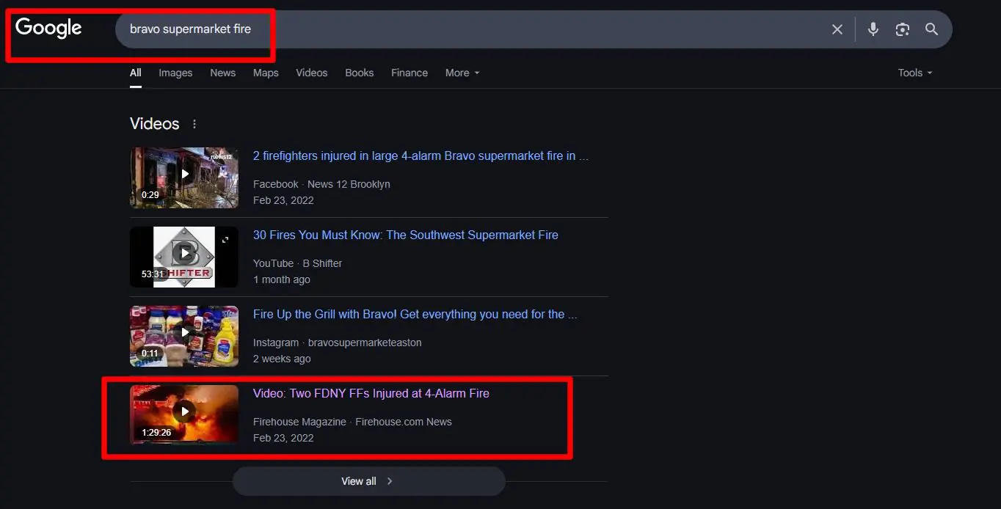Open '2 firefighters injured in large 4-alarm' link
Screen dimensions: 1001x509
click(x=421, y=155)
